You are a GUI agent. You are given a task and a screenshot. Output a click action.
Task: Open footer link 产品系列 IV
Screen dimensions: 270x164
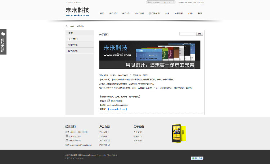(104, 145)
